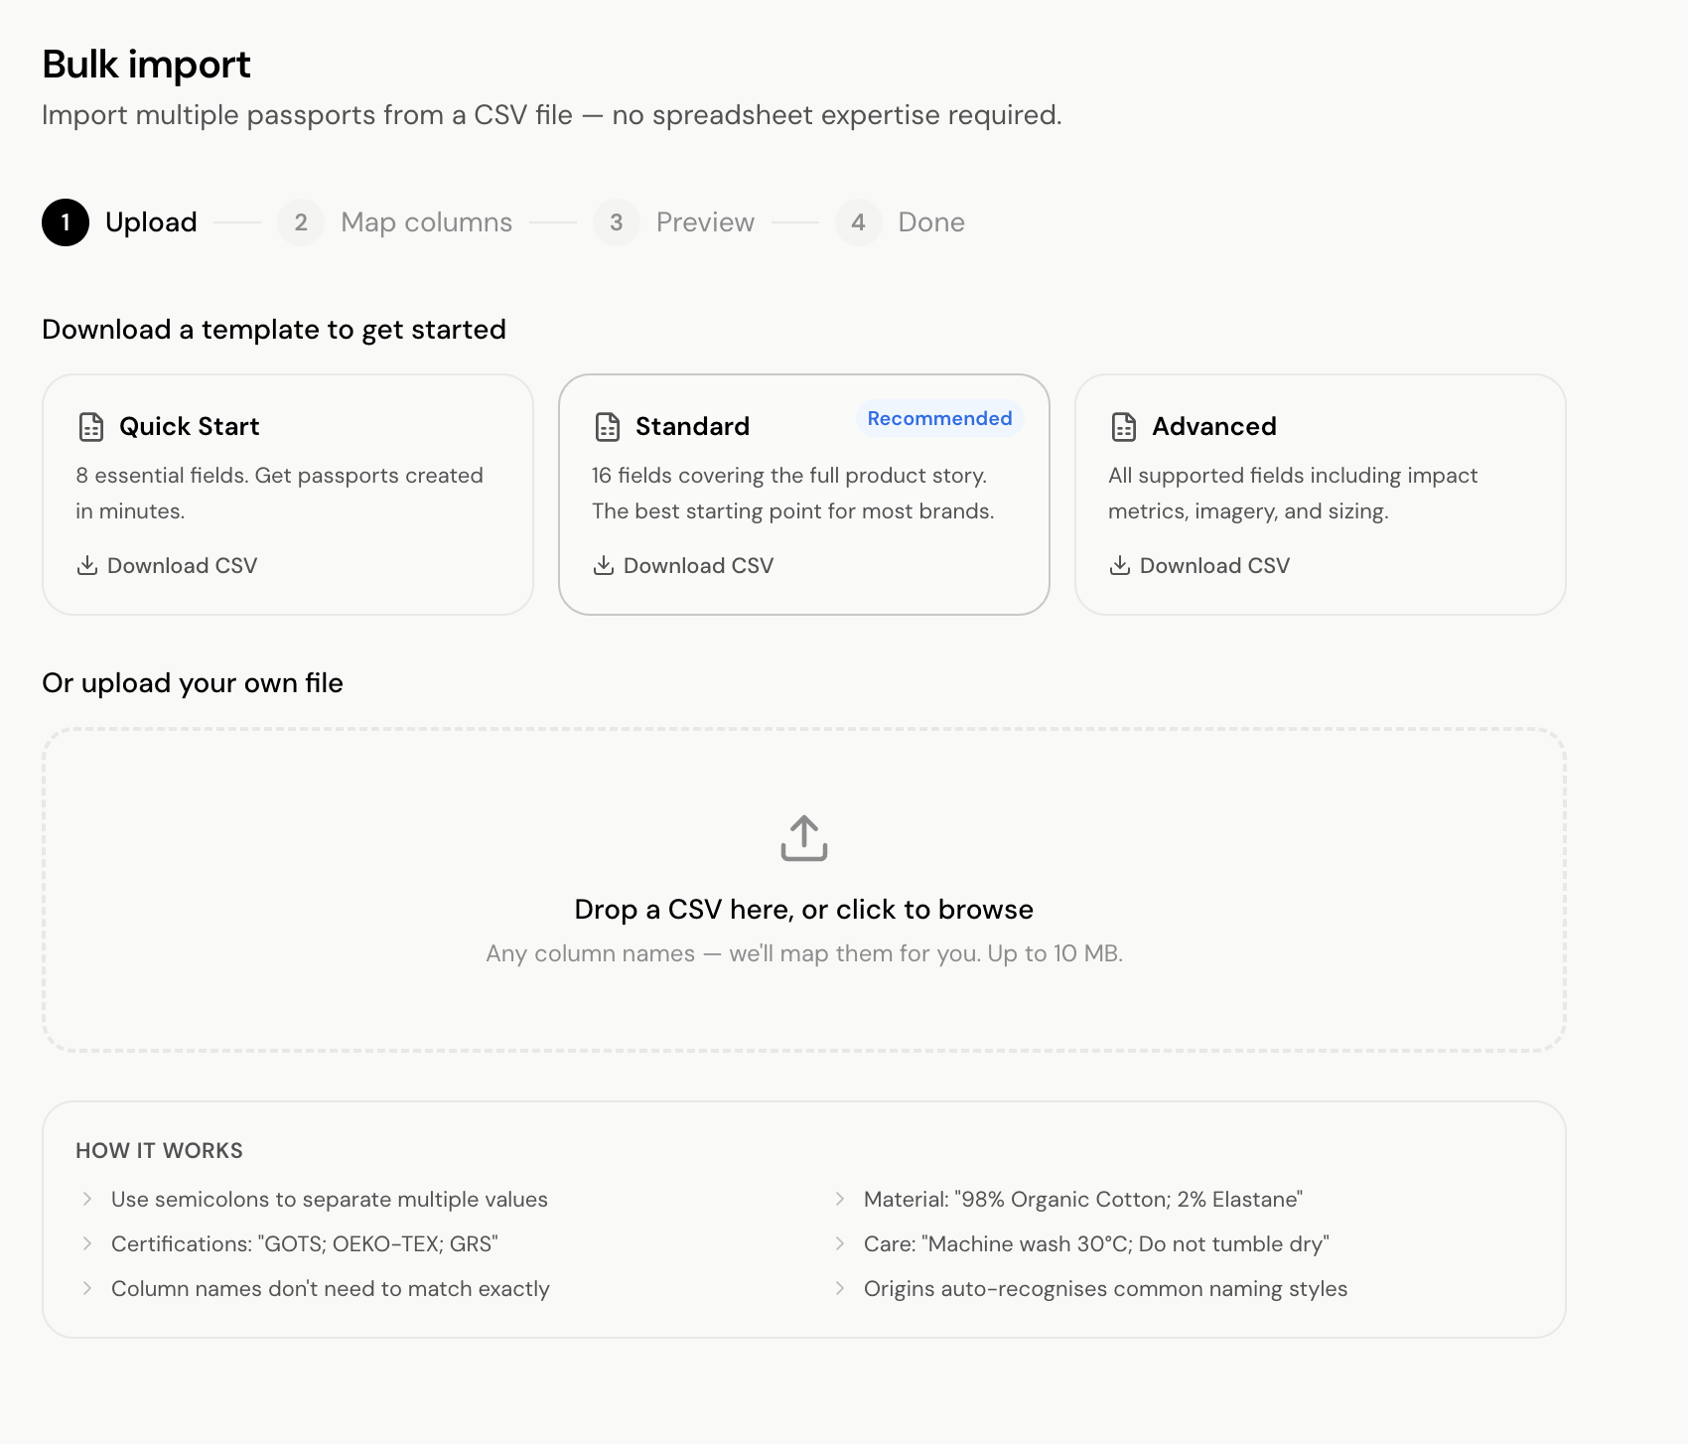Click '16 fields covering the full product story' text
Viewport: 1688px width, 1444px height.
click(x=792, y=493)
